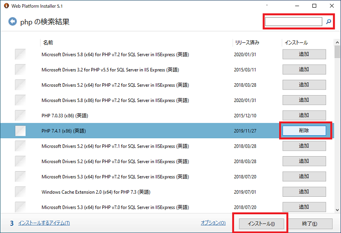Click the search input field
This screenshot has height=233, width=341.
point(293,22)
